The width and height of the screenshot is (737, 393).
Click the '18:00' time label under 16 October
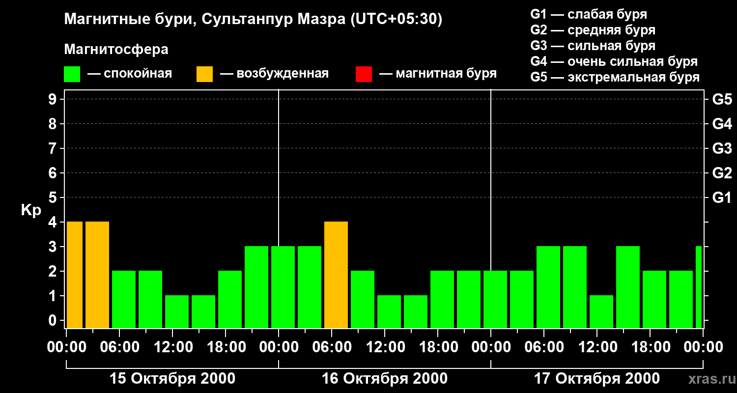coord(438,347)
